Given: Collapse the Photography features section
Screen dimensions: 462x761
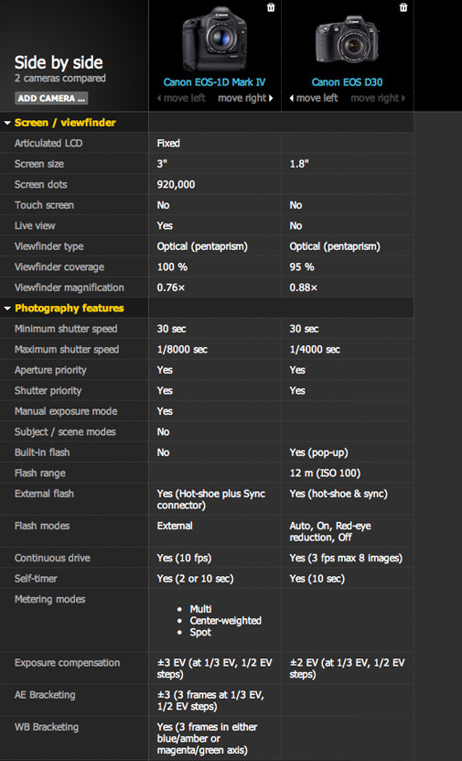Looking at the screenshot, I should click(x=70, y=309).
